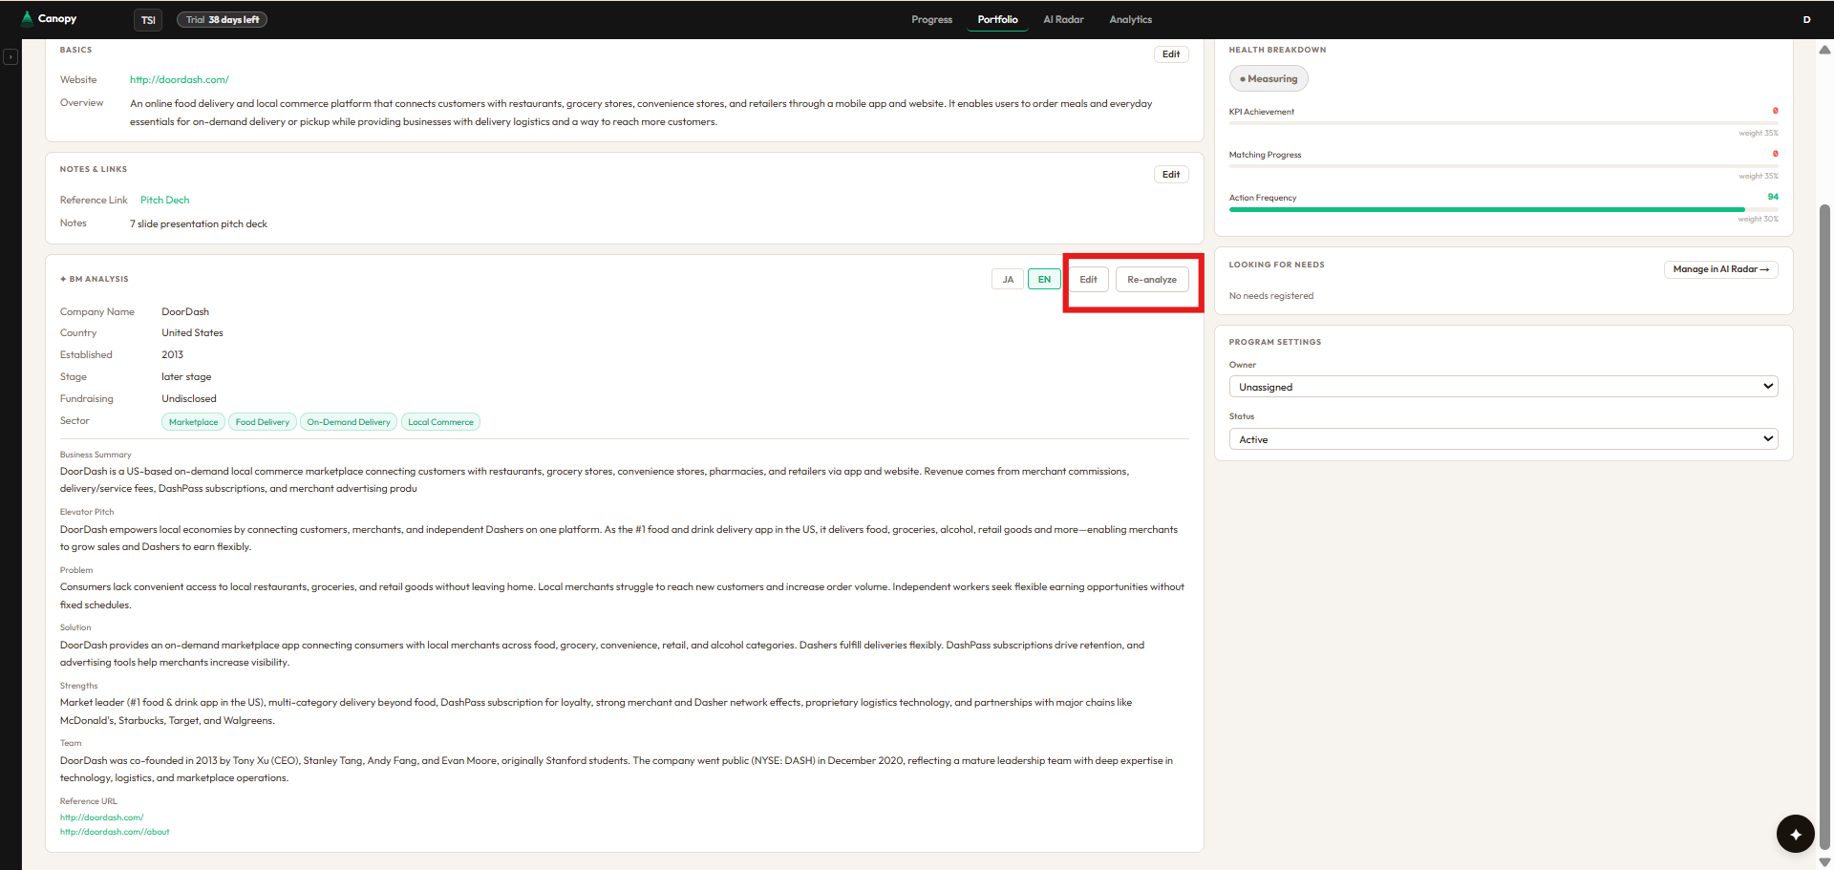Viewport: 1834px width, 870px height.
Task: Click the 7 slide presentation pitch deck note
Action: point(199,224)
